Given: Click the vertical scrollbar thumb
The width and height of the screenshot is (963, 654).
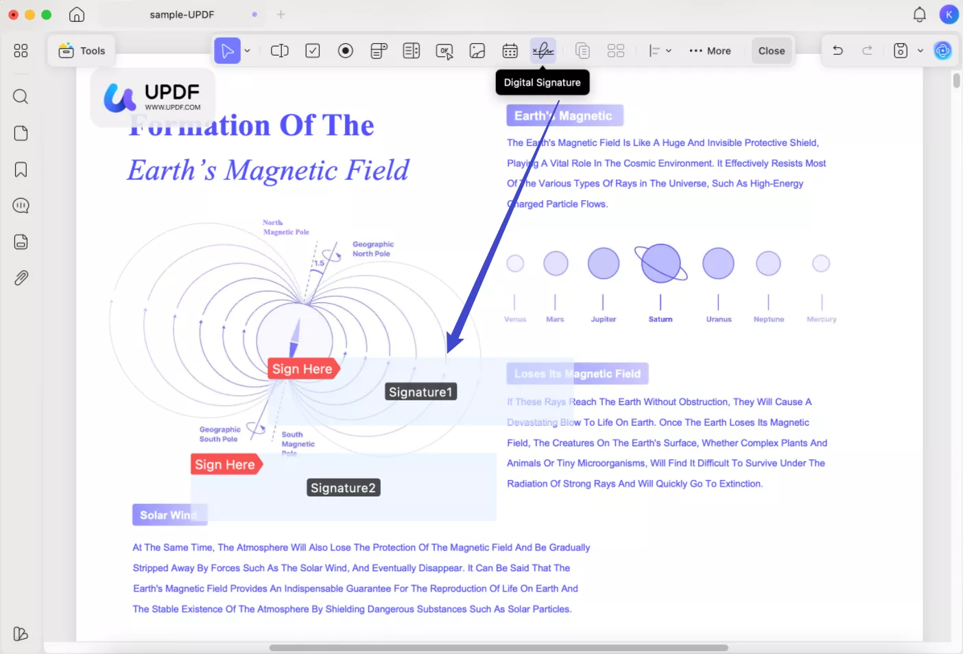Looking at the screenshot, I should coord(956,81).
